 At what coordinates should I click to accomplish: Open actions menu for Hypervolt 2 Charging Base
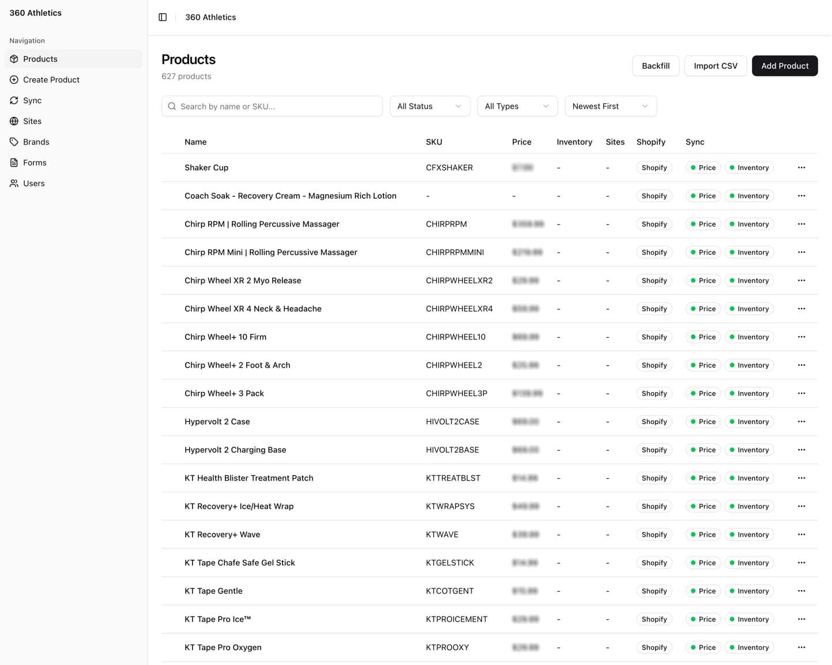coord(801,450)
